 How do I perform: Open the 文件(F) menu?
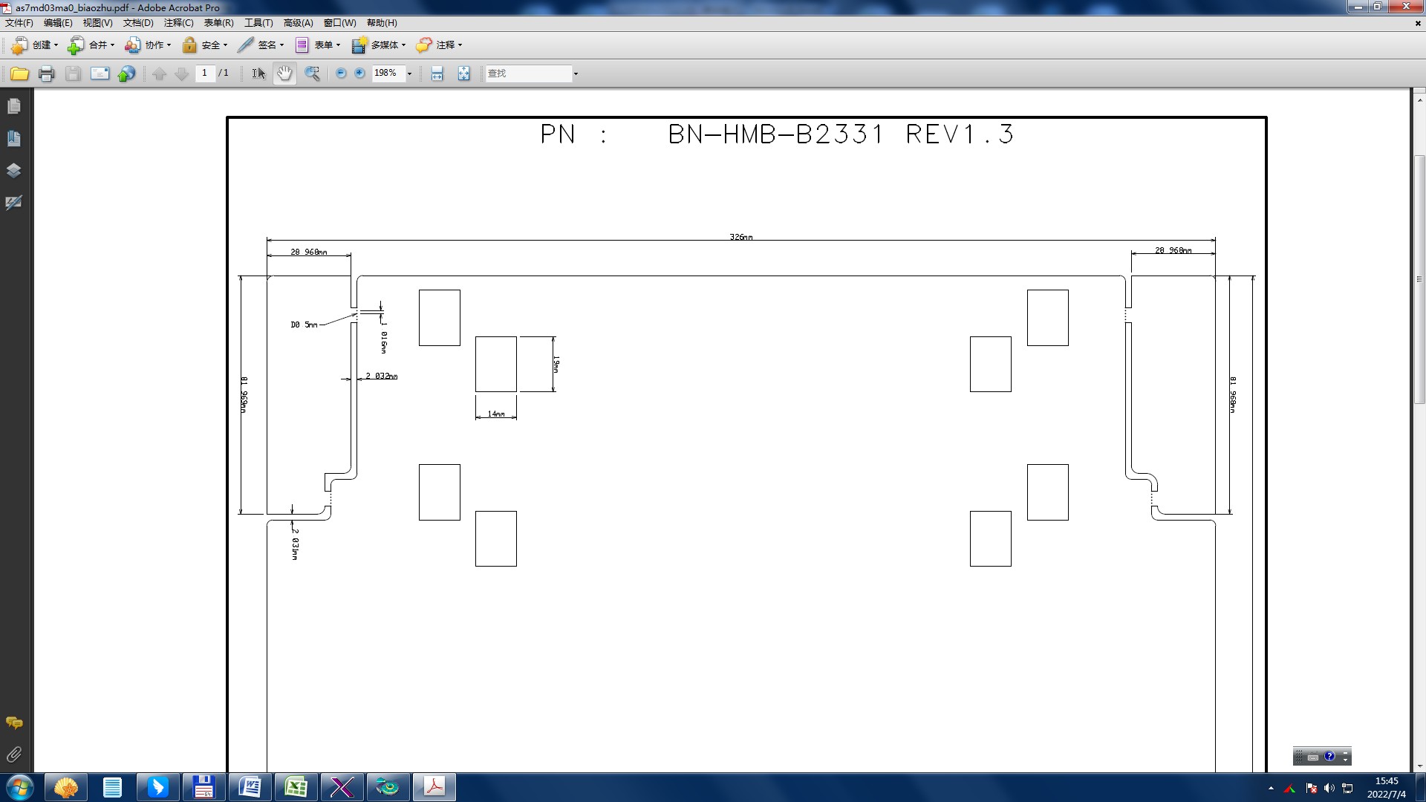[x=19, y=23]
